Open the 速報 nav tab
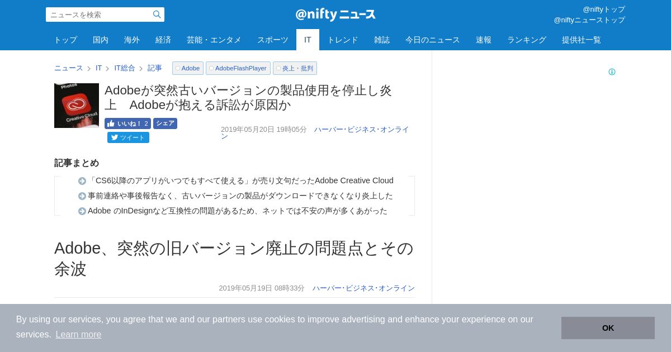 484,40
